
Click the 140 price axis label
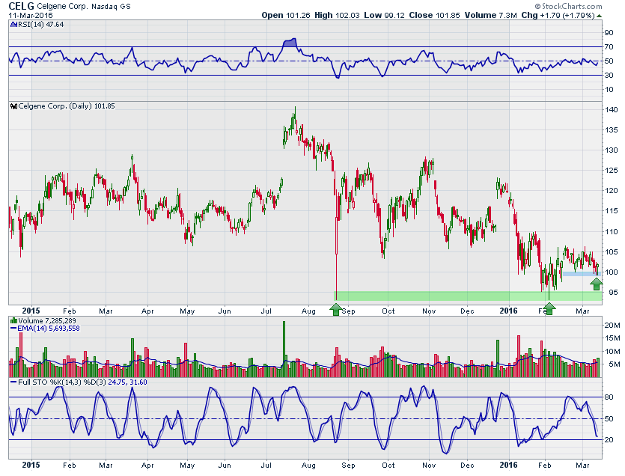611,109
